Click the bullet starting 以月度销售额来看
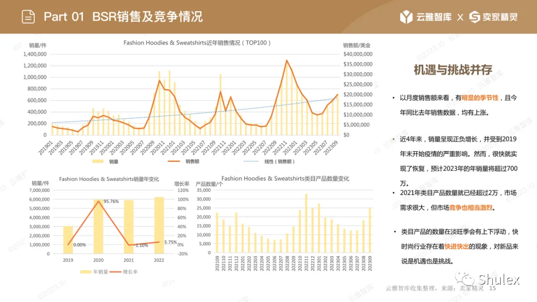 [x=458, y=105]
